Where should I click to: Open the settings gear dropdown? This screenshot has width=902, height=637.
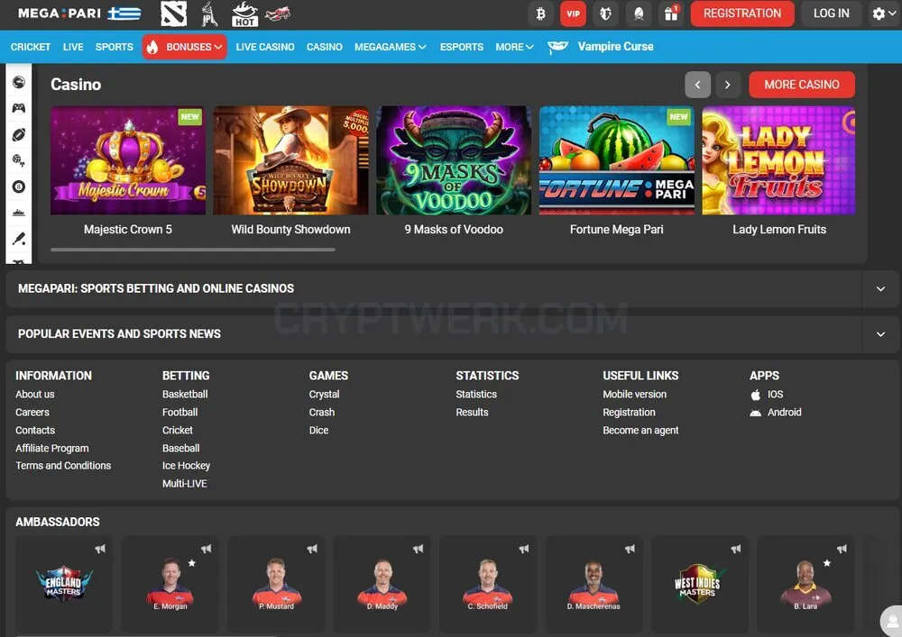[884, 14]
